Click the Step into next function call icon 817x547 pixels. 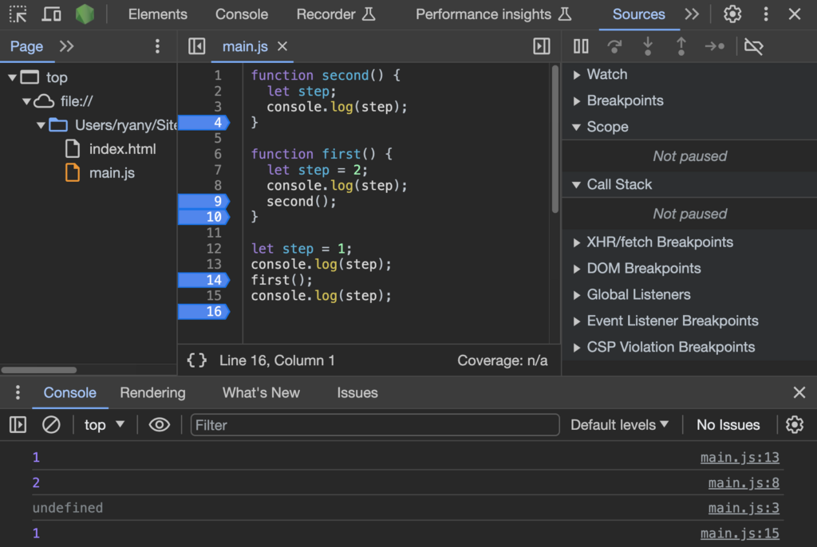click(648, 46)
